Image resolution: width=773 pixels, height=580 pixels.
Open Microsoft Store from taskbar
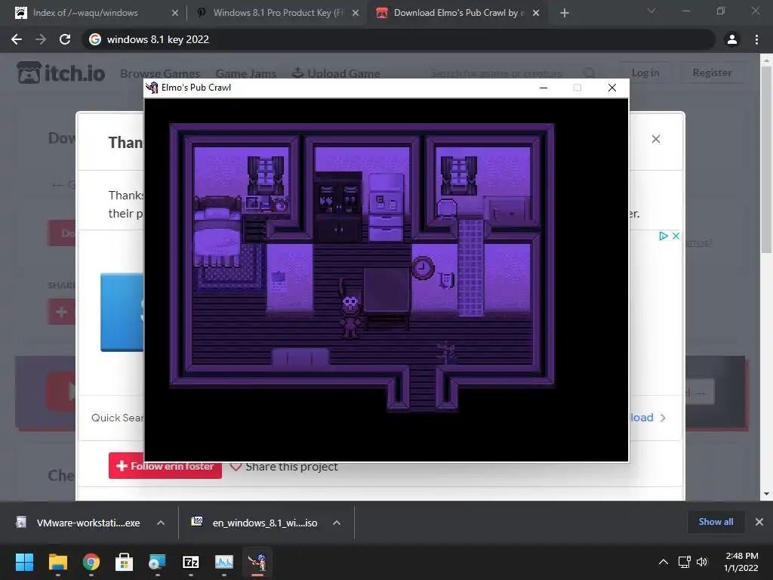[125, 562]
